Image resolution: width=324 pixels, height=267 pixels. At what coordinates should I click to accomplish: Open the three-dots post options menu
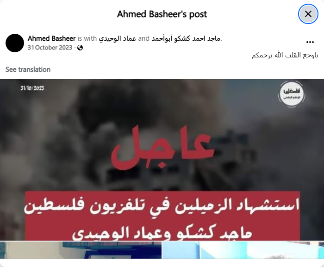pyautogui.click(x=310, y=42)
